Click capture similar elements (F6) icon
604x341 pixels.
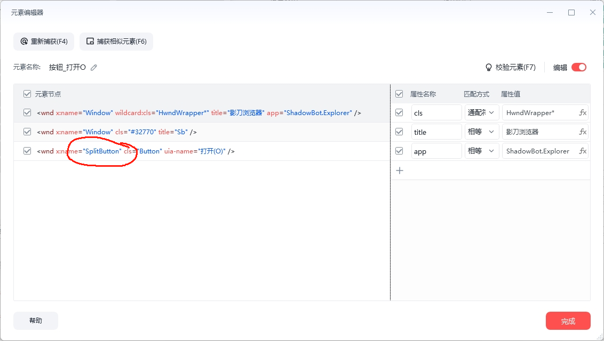point(90,41)
